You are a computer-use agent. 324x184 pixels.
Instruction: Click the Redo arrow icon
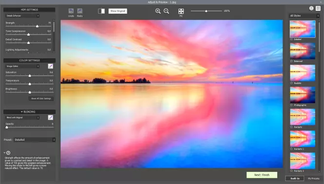(x=80, y=11)
